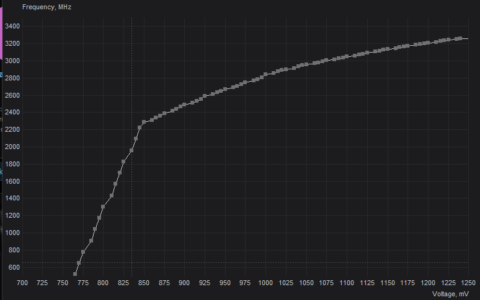480x300 pixels.
Task: Select the curve point at 1125 mV, 3090 MHz
Action: pyautogui.click(x=367, y=53)
